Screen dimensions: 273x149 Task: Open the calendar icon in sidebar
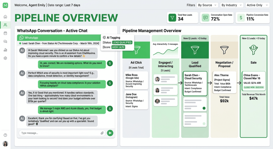coord(5,33)
